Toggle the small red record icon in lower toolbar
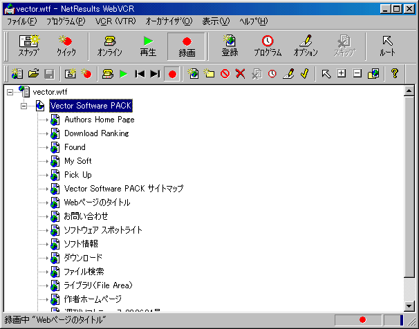 tap(172, 74)
